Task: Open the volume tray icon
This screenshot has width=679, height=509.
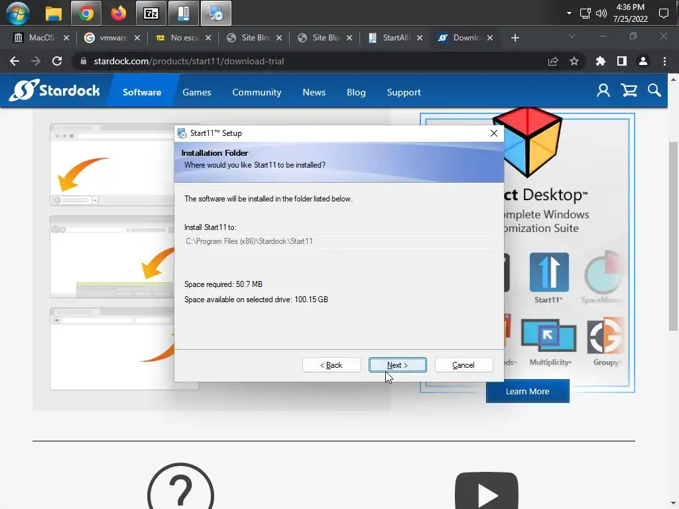Action: (x=601, y=13)
